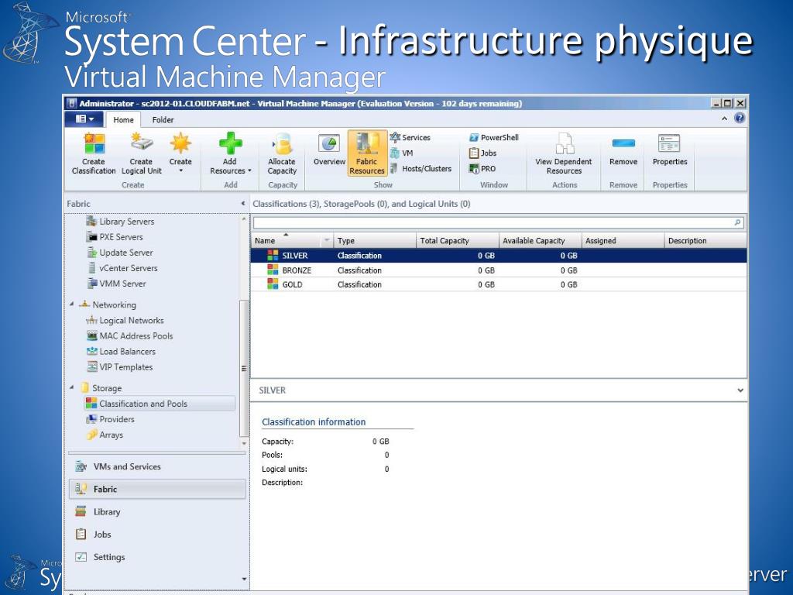Open VMs and Services workspace

[x=156, y=466]
